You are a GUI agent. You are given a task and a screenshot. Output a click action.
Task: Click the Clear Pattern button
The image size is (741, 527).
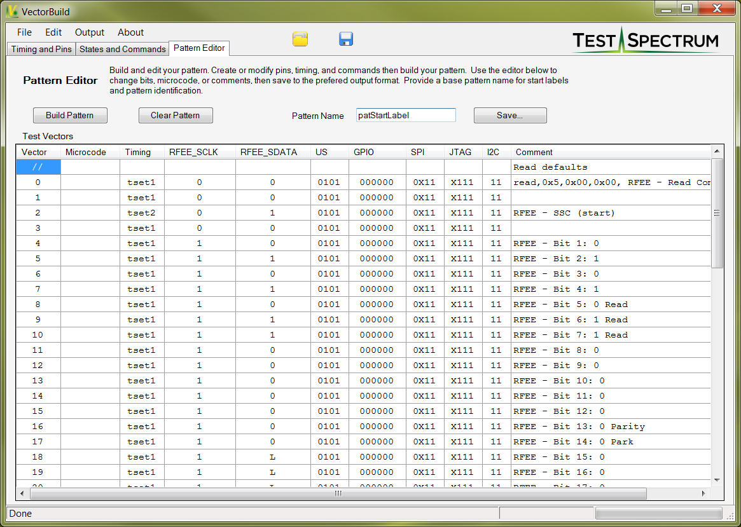coord(176,115)
